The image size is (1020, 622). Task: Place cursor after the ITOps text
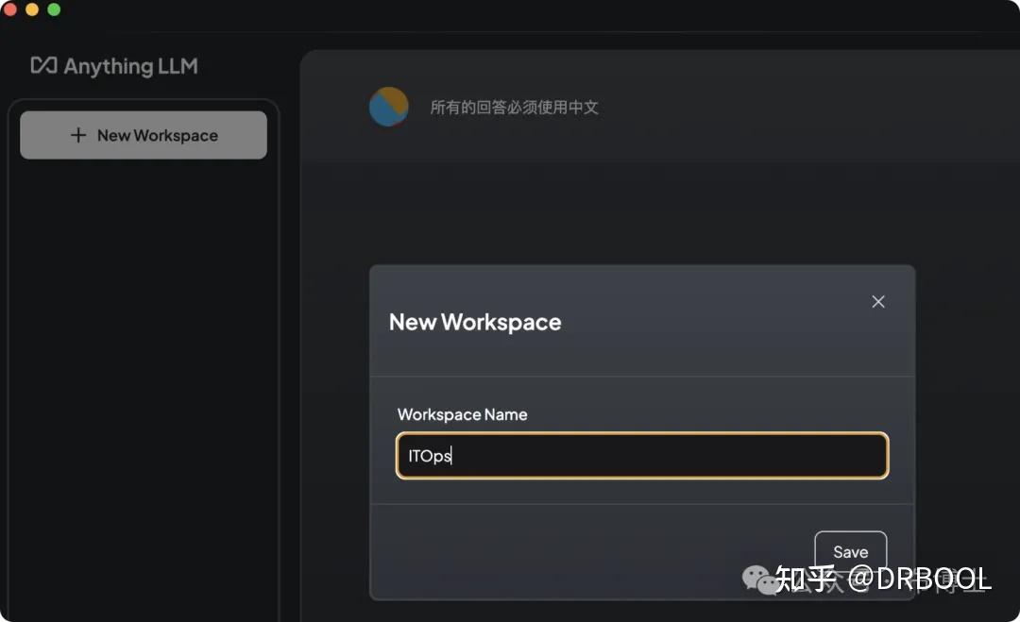[x=453, y=455]
